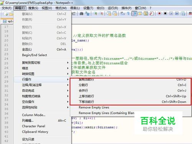The image size is (192, 144).
Task: Open the 语言(L) menu
Action: (x=75, y=8)
